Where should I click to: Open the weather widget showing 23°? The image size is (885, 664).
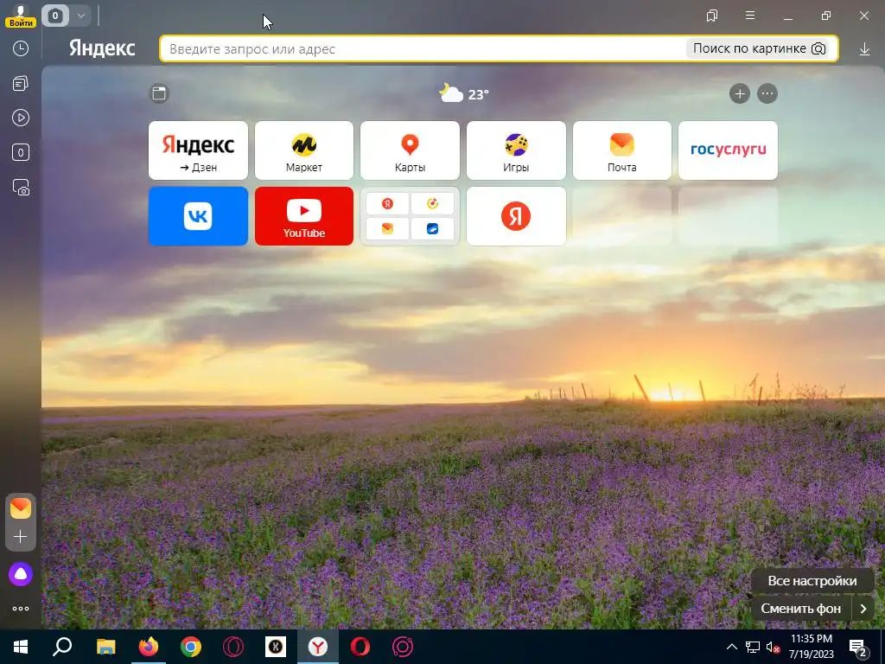pyautogui.click(x=464, y=93)
